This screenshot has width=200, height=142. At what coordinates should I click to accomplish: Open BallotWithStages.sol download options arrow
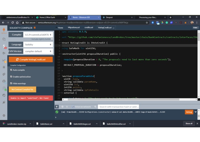pyautogui.click(x=97, y=124)
